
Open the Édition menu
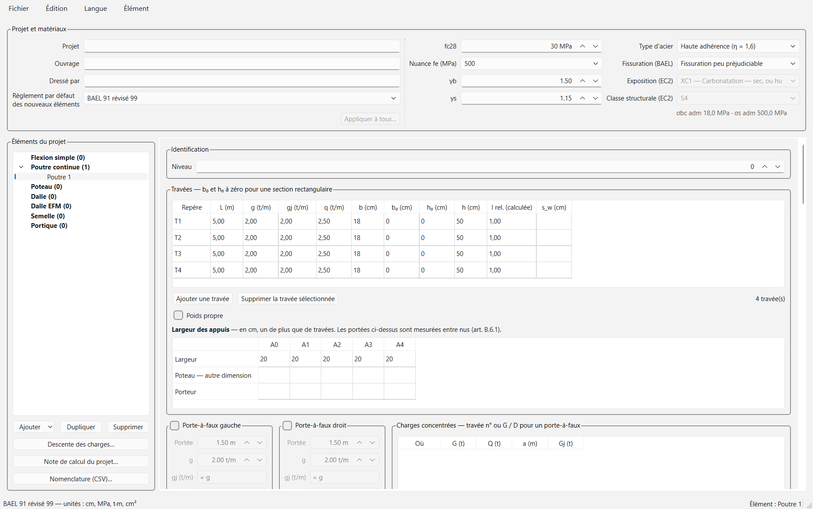57,8
